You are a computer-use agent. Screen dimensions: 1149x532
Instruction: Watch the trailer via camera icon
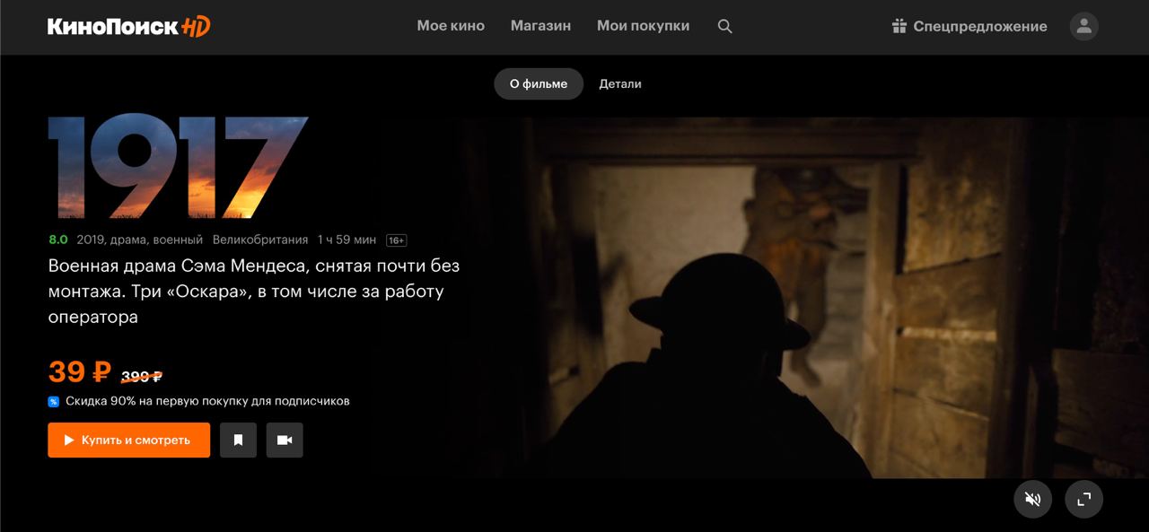pos(285,440)
